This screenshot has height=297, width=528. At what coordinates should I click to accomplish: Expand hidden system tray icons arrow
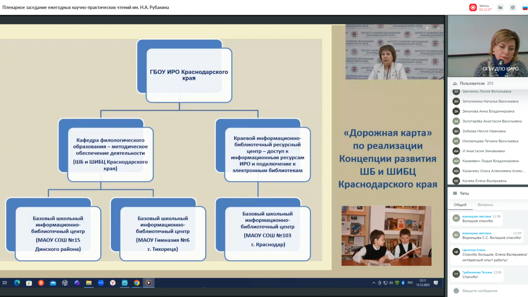[x=374, y=283]
